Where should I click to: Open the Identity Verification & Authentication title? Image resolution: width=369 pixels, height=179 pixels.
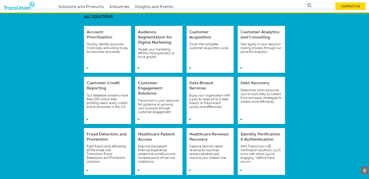(x=260, y=137)
